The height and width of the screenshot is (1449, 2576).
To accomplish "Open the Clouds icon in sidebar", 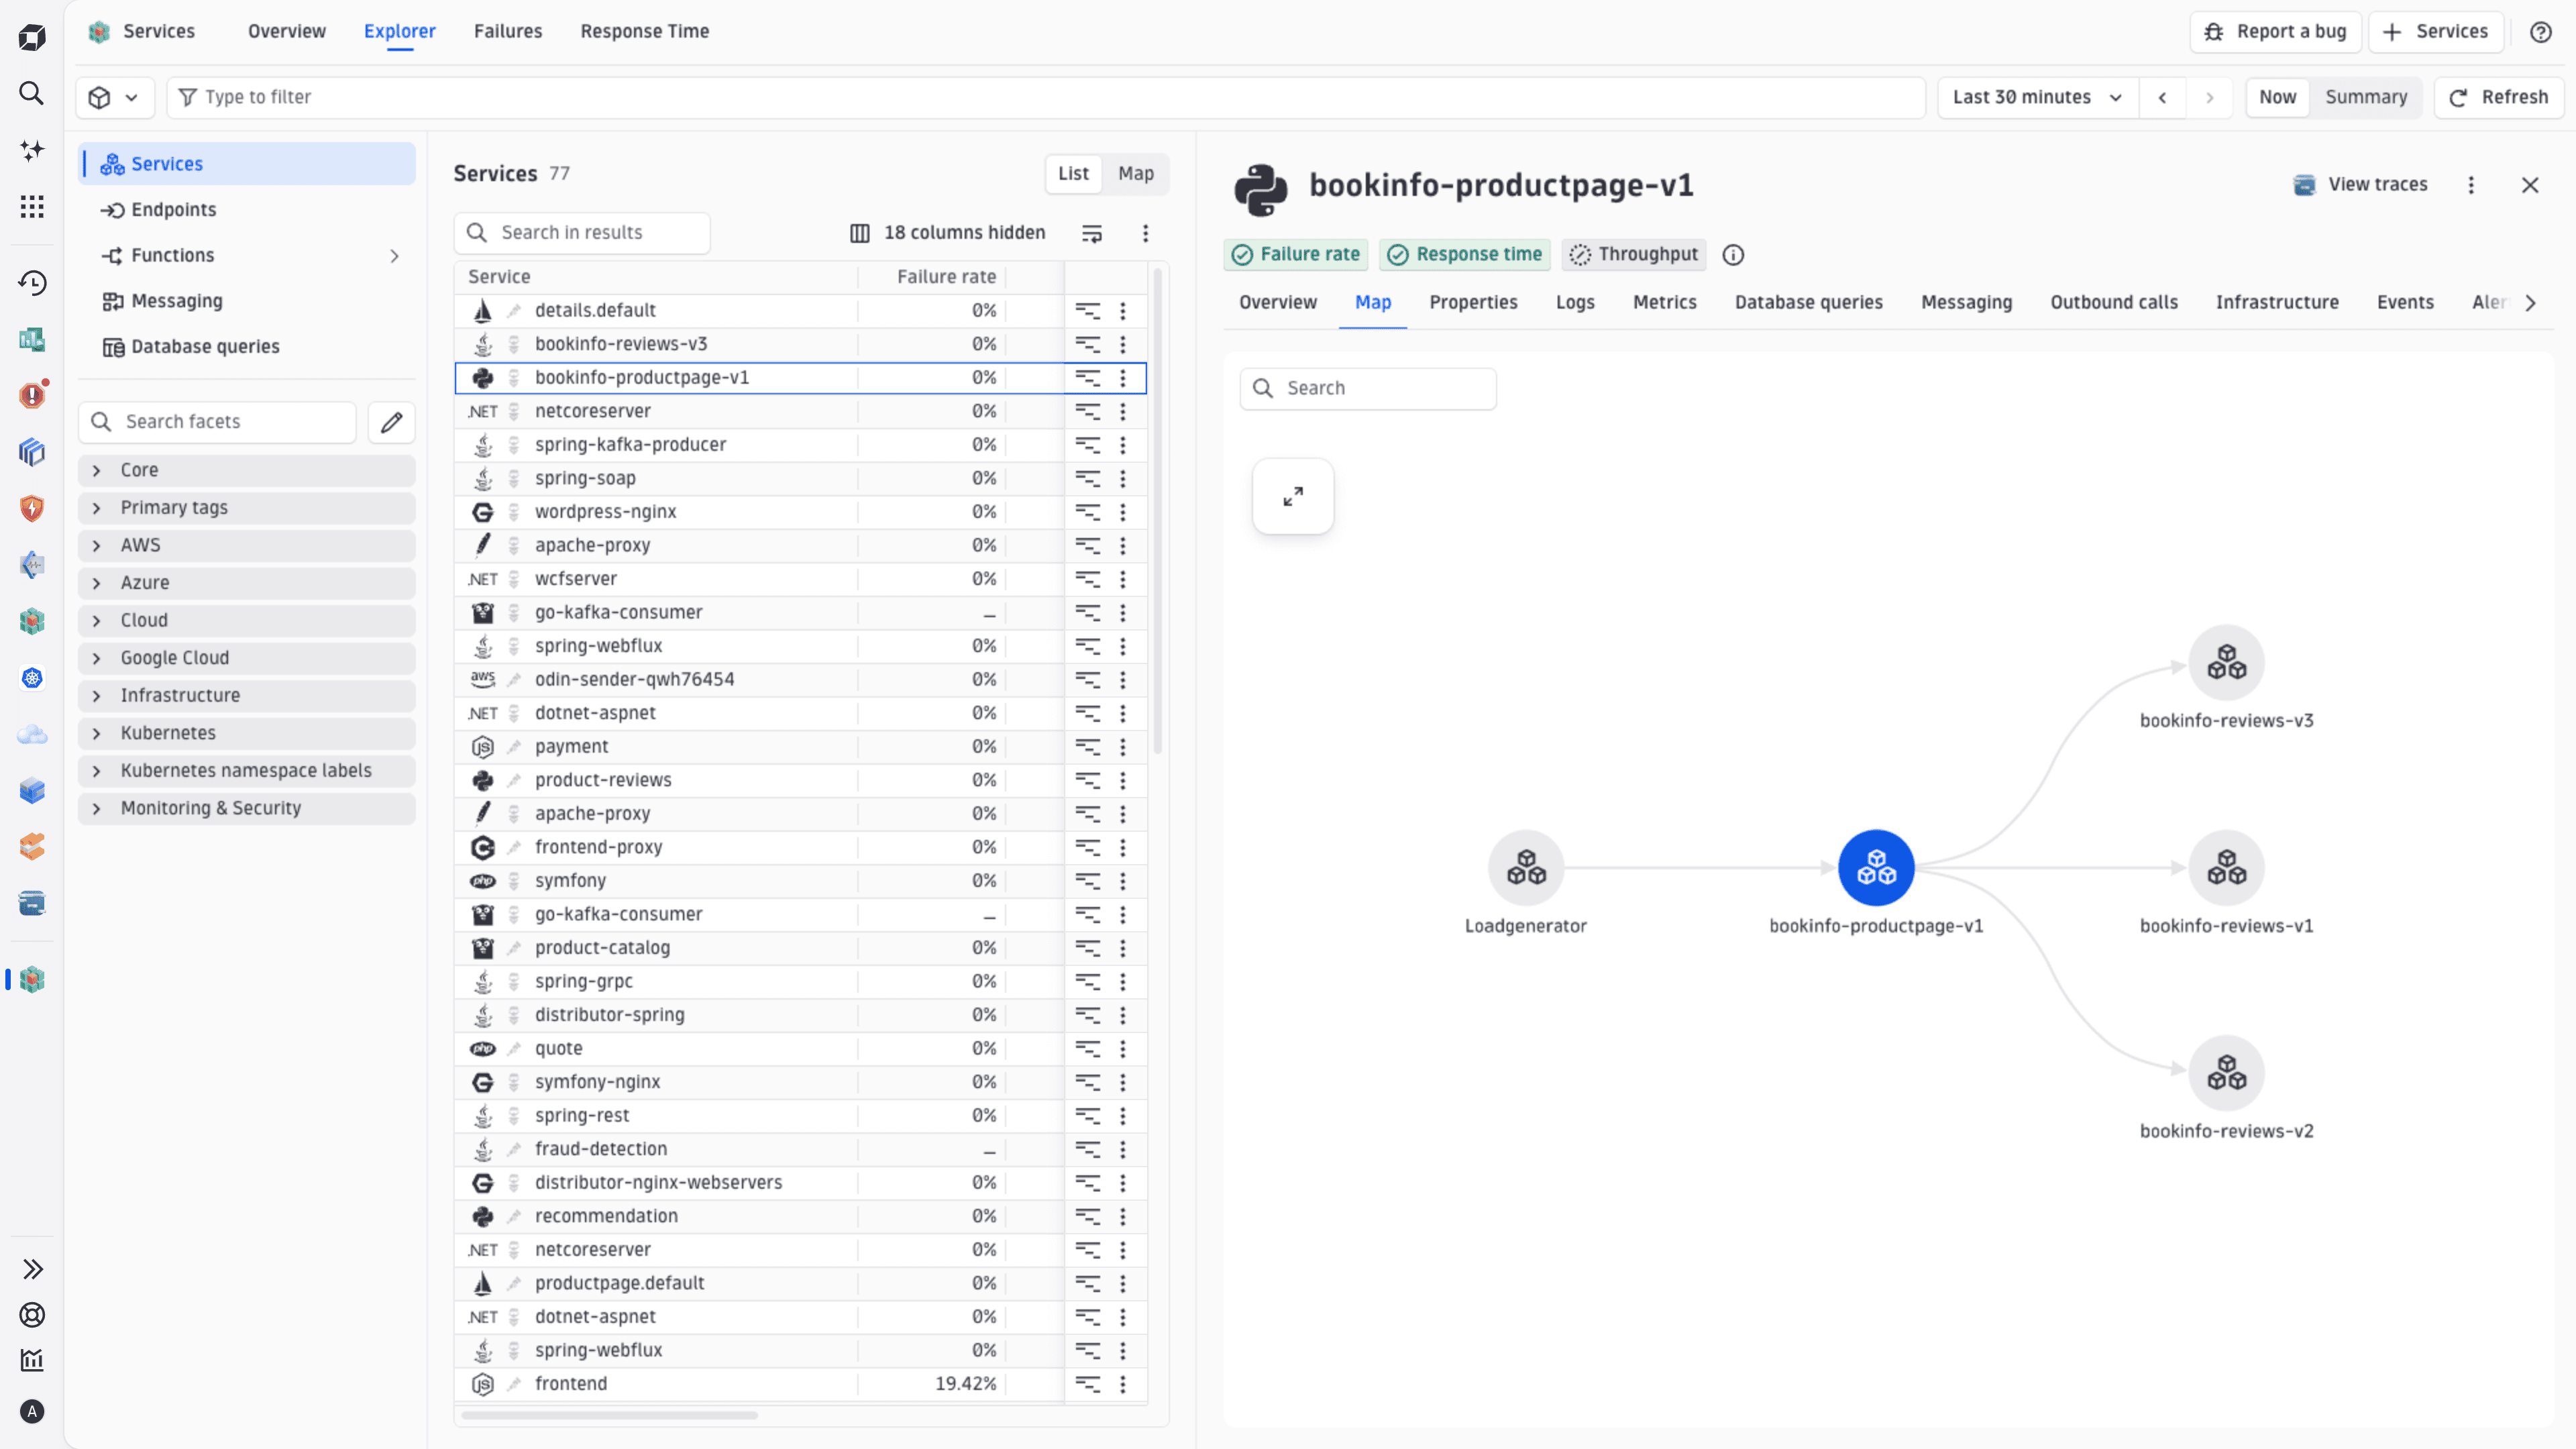I will 32,735.
